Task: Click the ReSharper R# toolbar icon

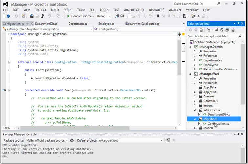Action: pos(122,16)
